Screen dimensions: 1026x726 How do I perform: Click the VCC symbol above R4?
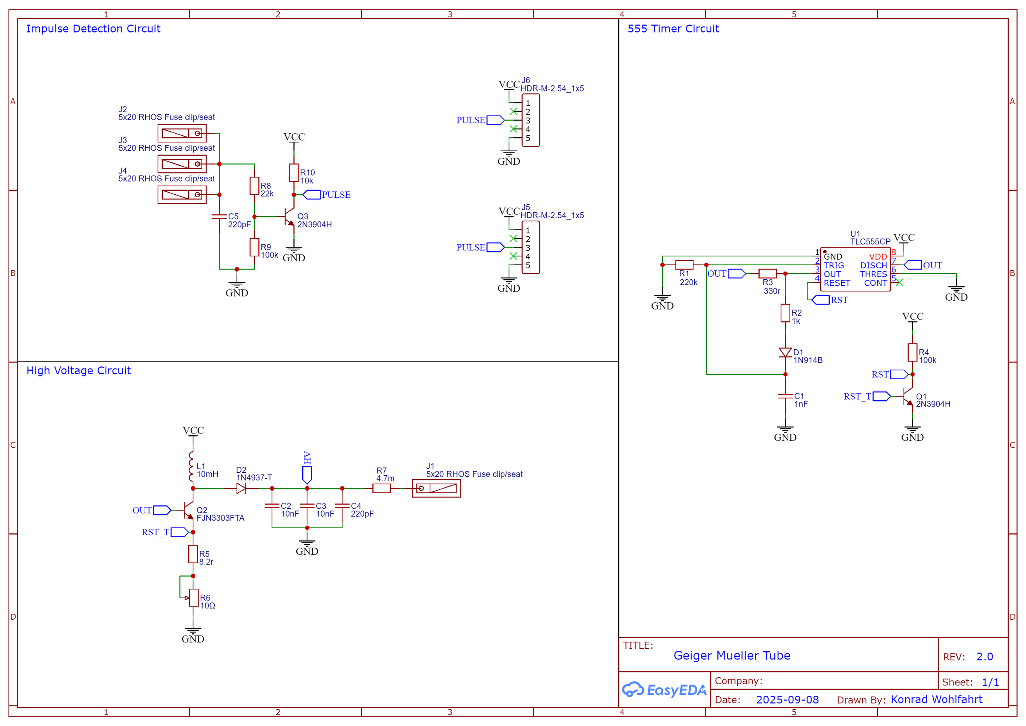912,317
